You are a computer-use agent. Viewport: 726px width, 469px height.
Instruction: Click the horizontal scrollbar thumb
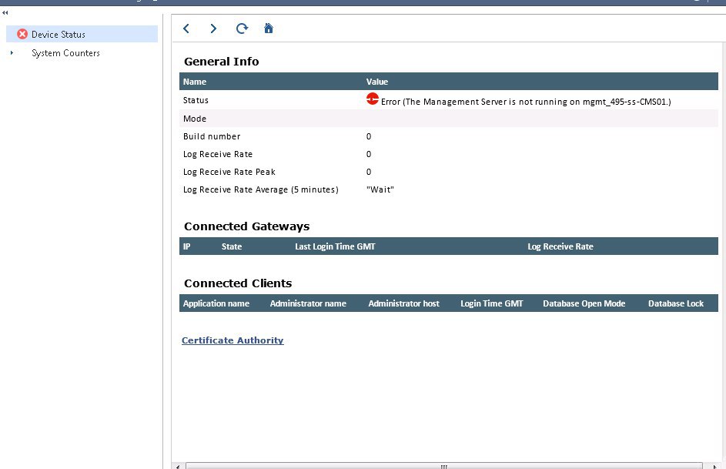coord(443,466)
